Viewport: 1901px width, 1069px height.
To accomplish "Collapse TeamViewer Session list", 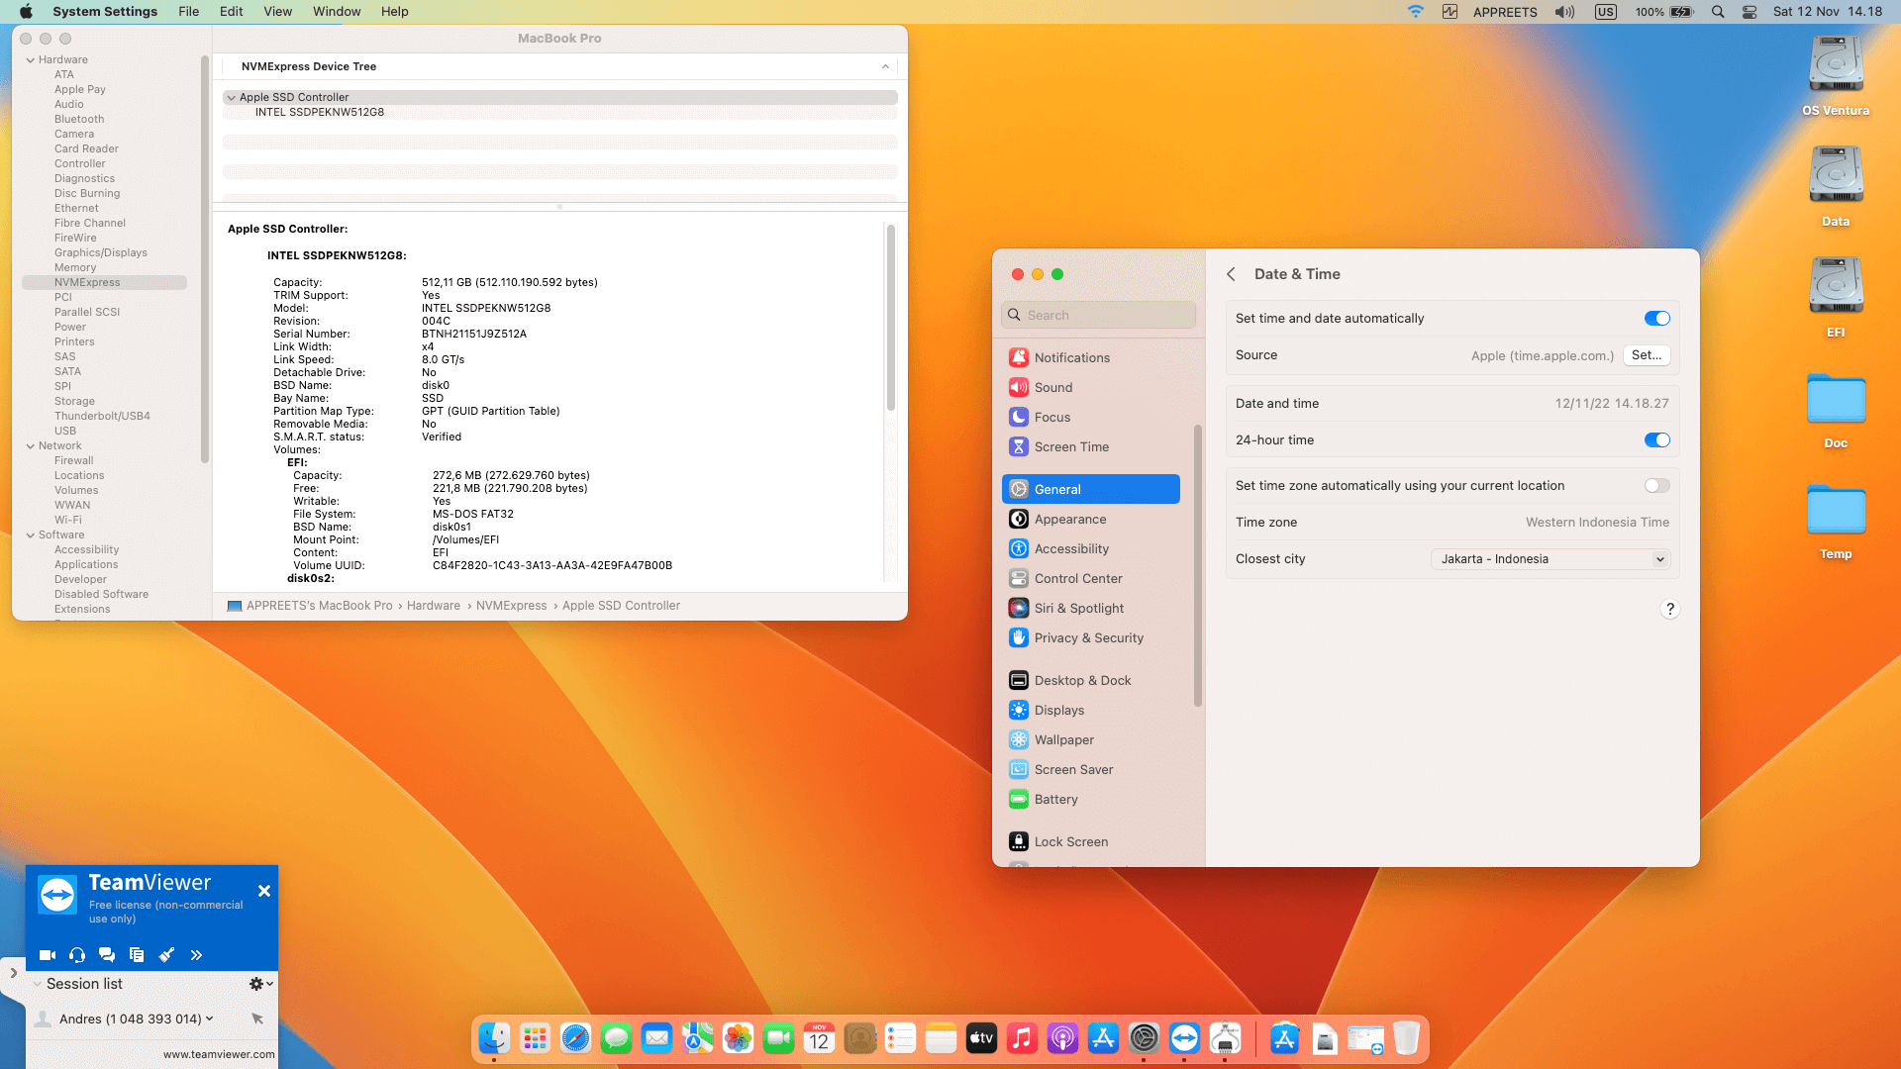I will click(x=37, y=984).
